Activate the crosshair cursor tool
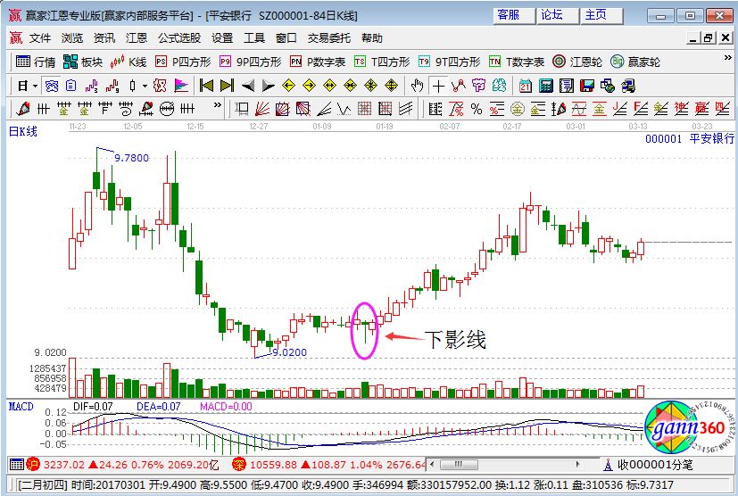Viewport: 738px width, 496px height. 438,86
